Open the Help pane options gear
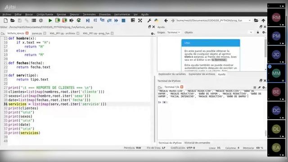This screenshot has height=162, width=288. [264, 32]
